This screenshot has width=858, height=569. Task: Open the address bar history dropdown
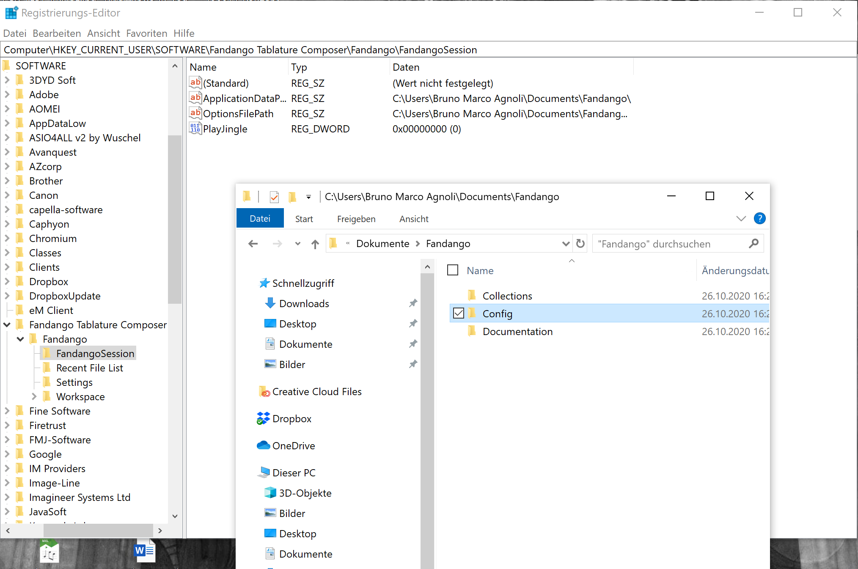(565, 244)
